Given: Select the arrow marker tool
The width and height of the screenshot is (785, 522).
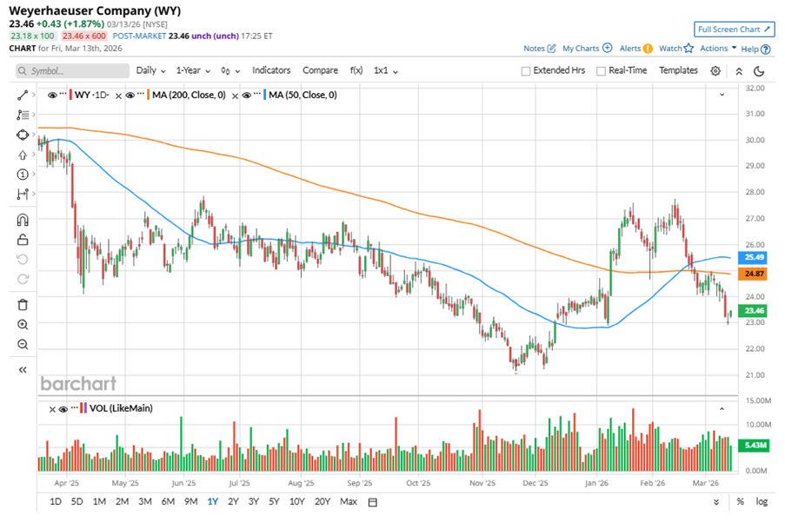Looking at the screenshot, I should (23, 155).
